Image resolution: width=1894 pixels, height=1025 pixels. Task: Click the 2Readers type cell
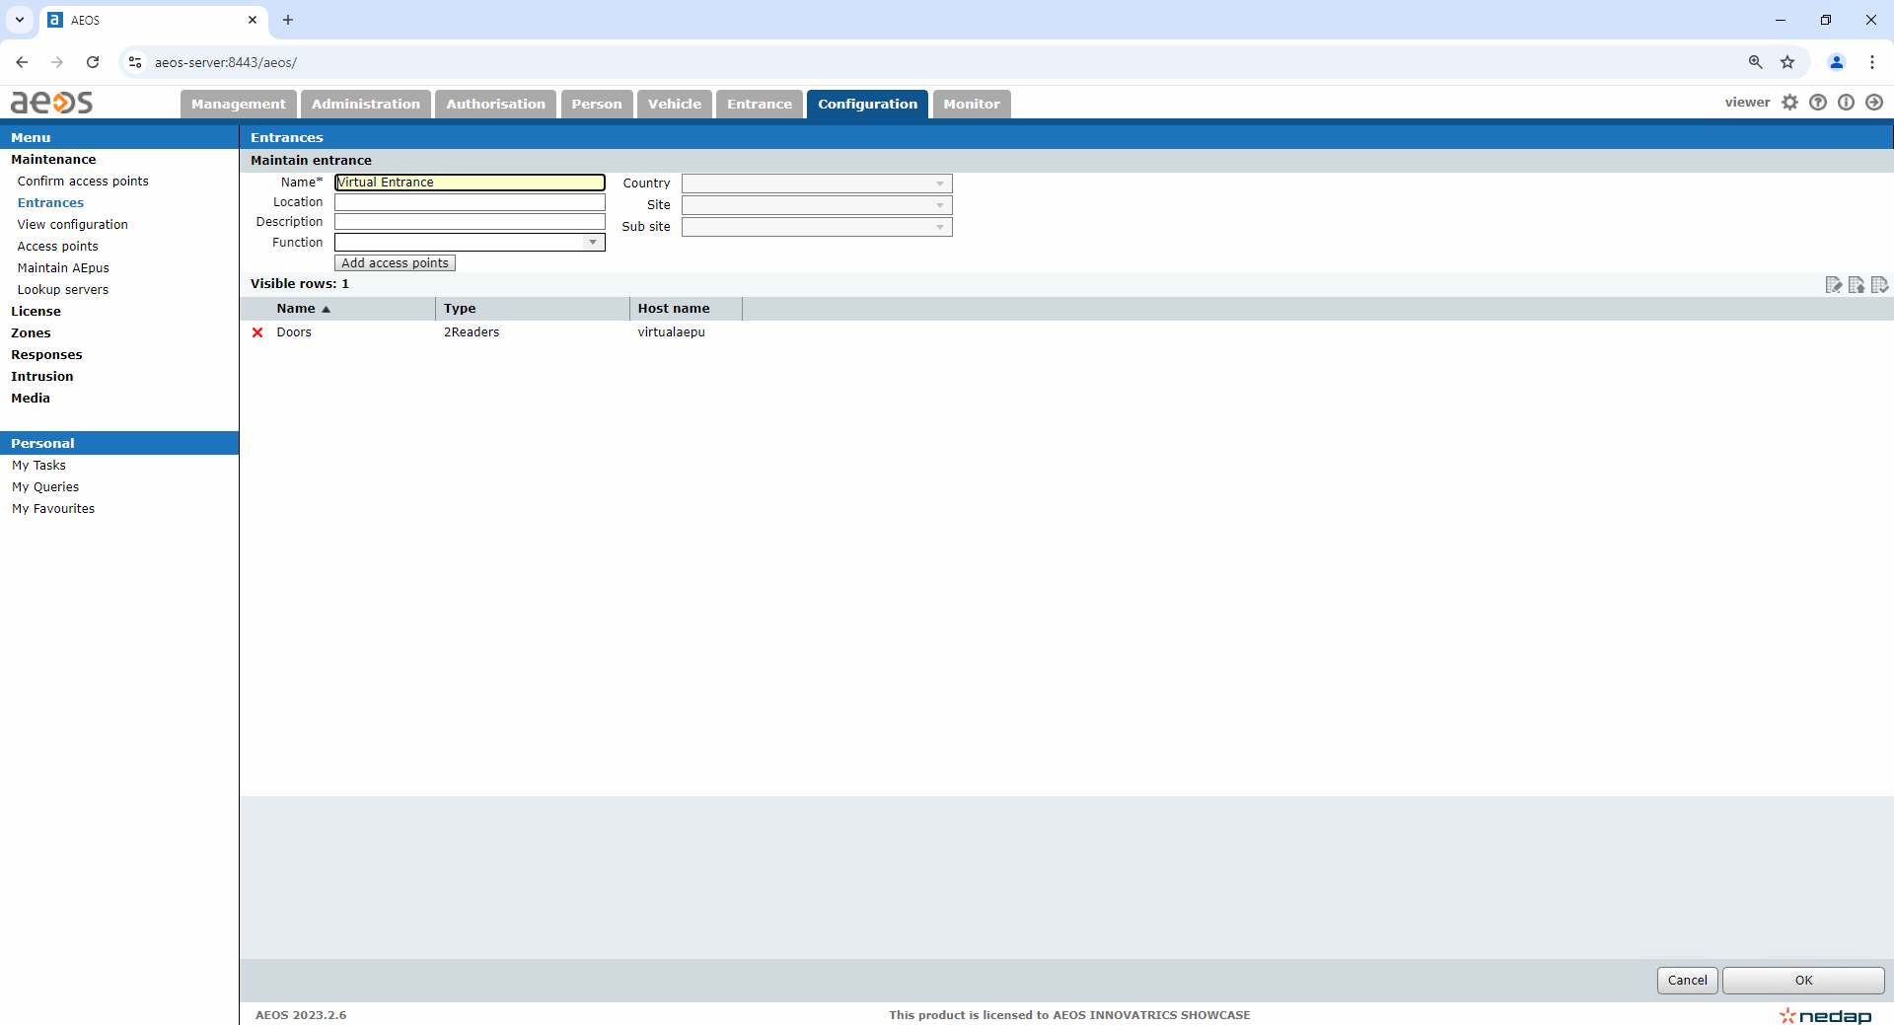point(472,332)
